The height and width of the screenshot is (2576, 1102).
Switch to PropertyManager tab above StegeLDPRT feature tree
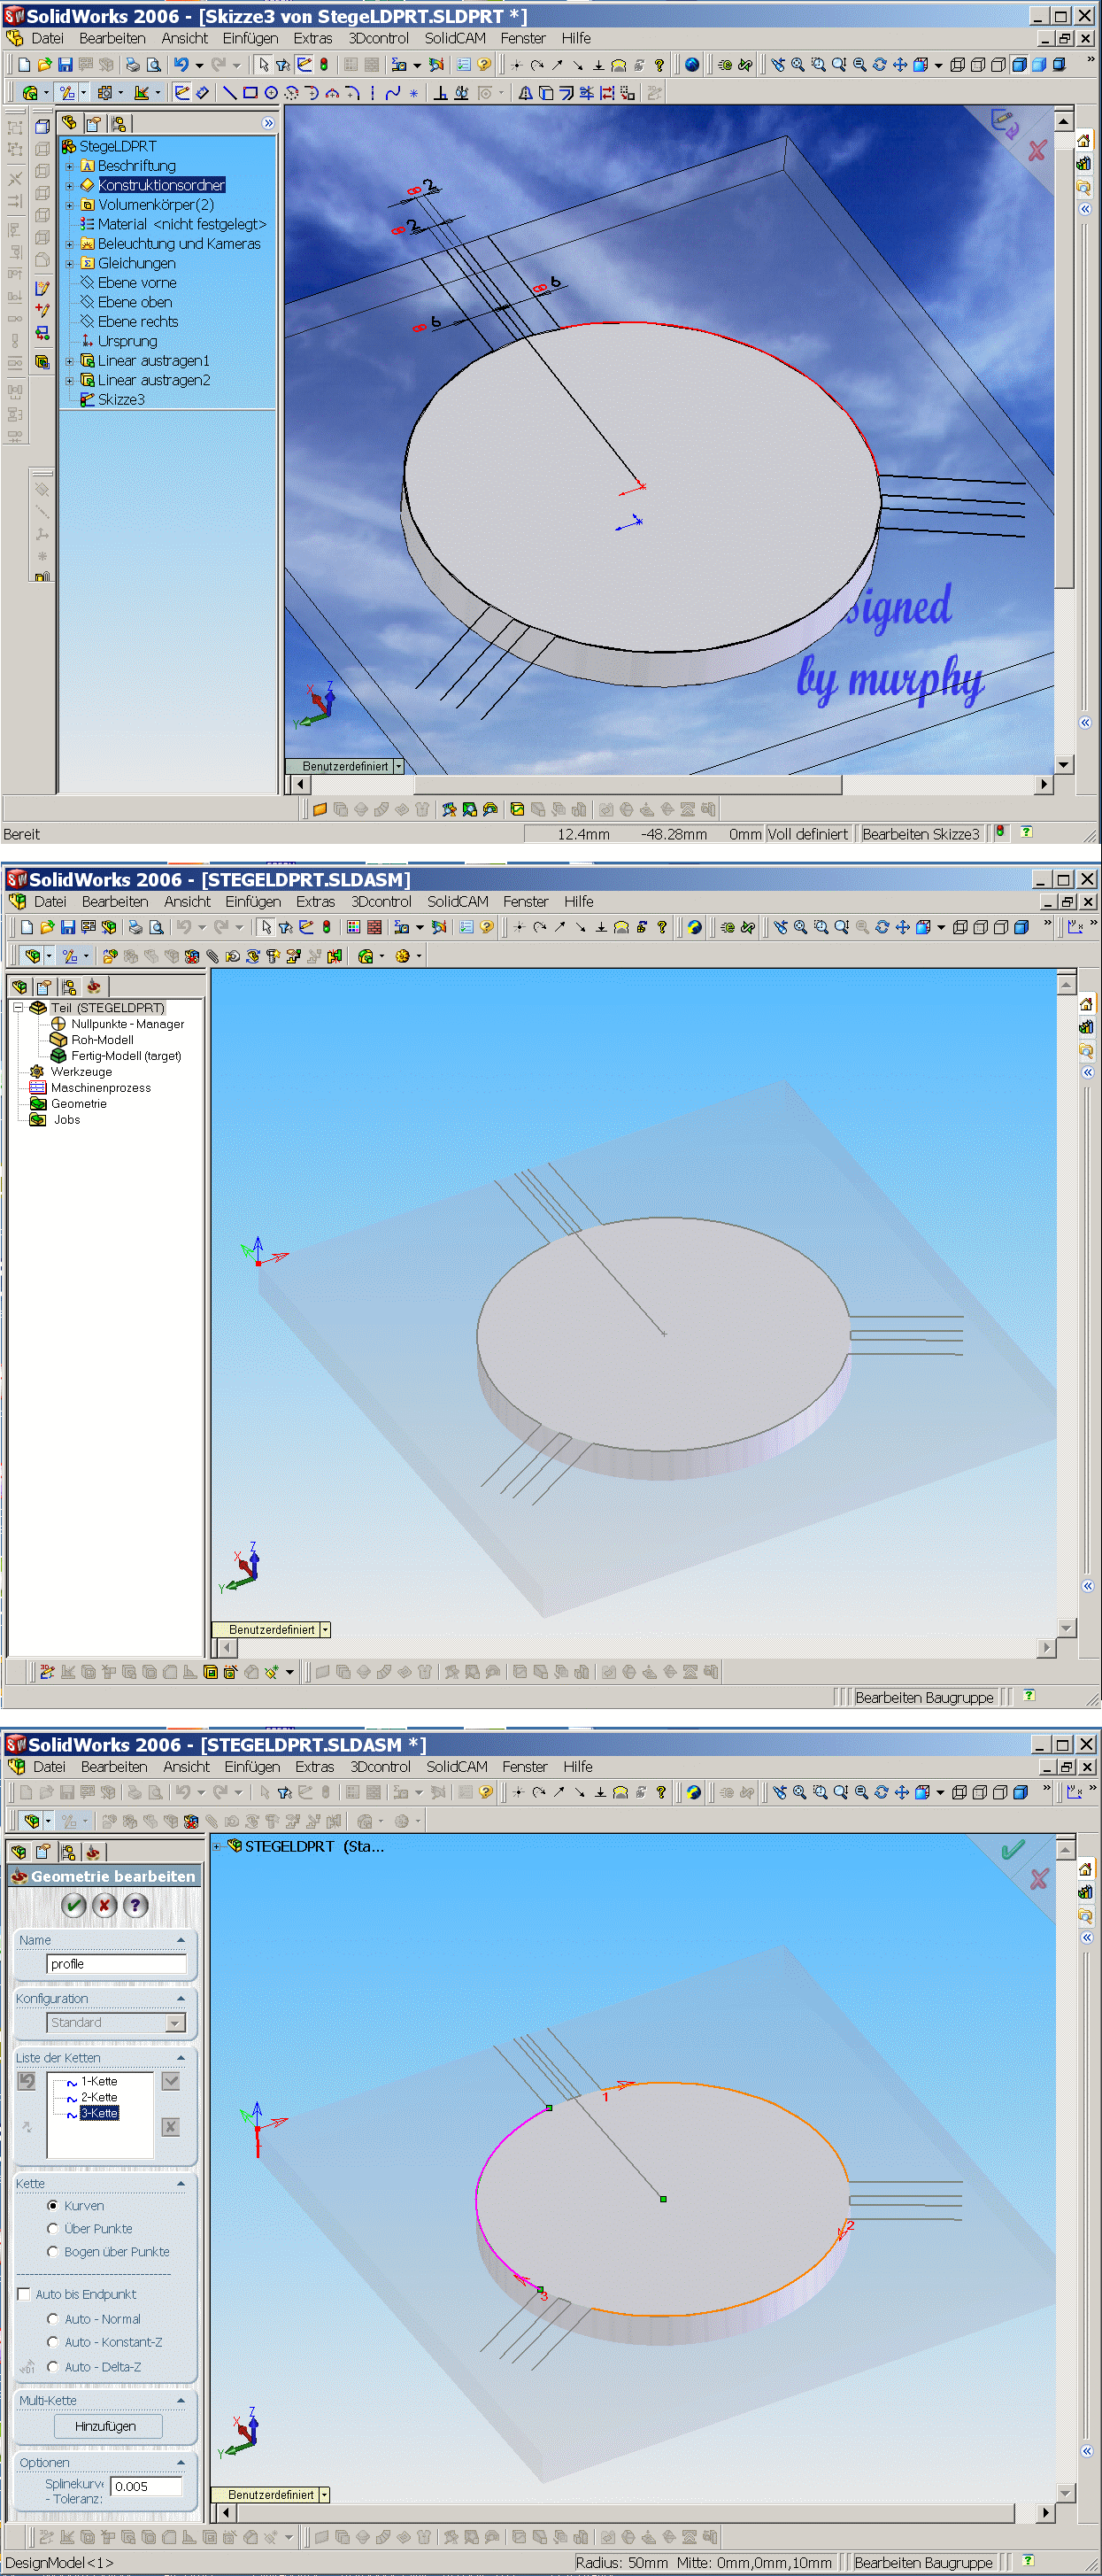coord(93,123)
